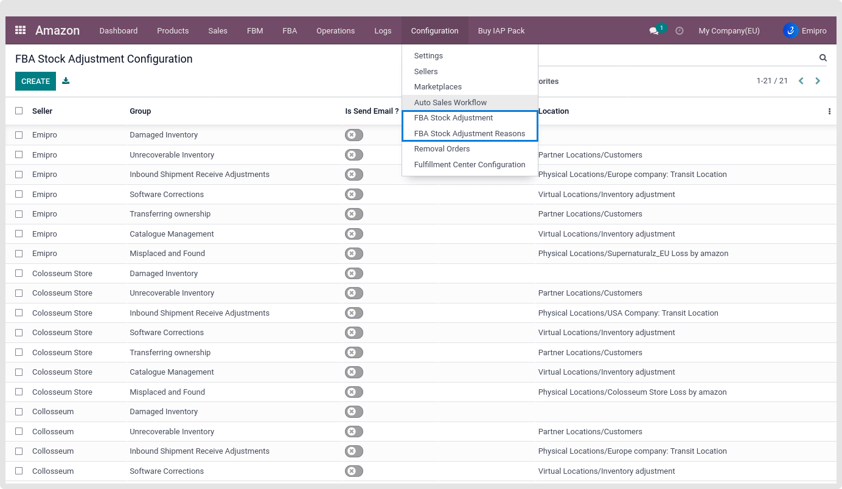Image resolution: width=842 pixels, height=489 pixels.
Task: Open column options kebab icon
Action: pos(829,111)
